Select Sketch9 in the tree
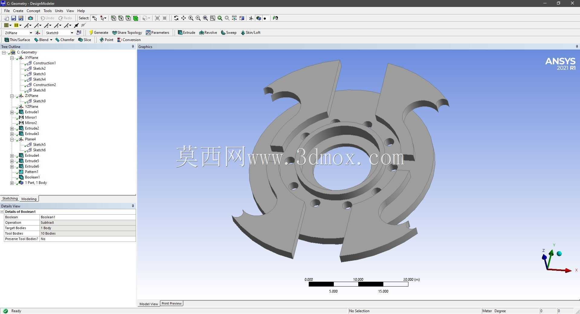Screen dimensions: 580x314 click(39, 101)
